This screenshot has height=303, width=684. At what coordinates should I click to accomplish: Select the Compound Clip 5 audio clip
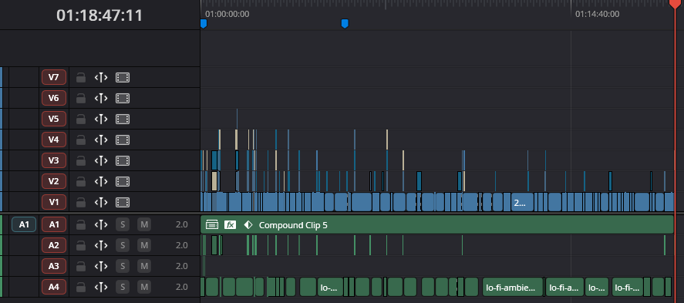(437, 225)
